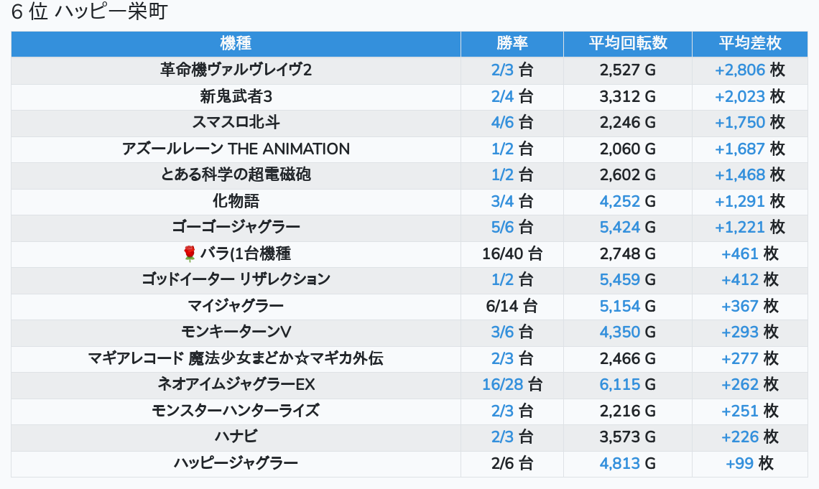Click the 平均回転数 column header
819x489 pixels.
(627, 43)
